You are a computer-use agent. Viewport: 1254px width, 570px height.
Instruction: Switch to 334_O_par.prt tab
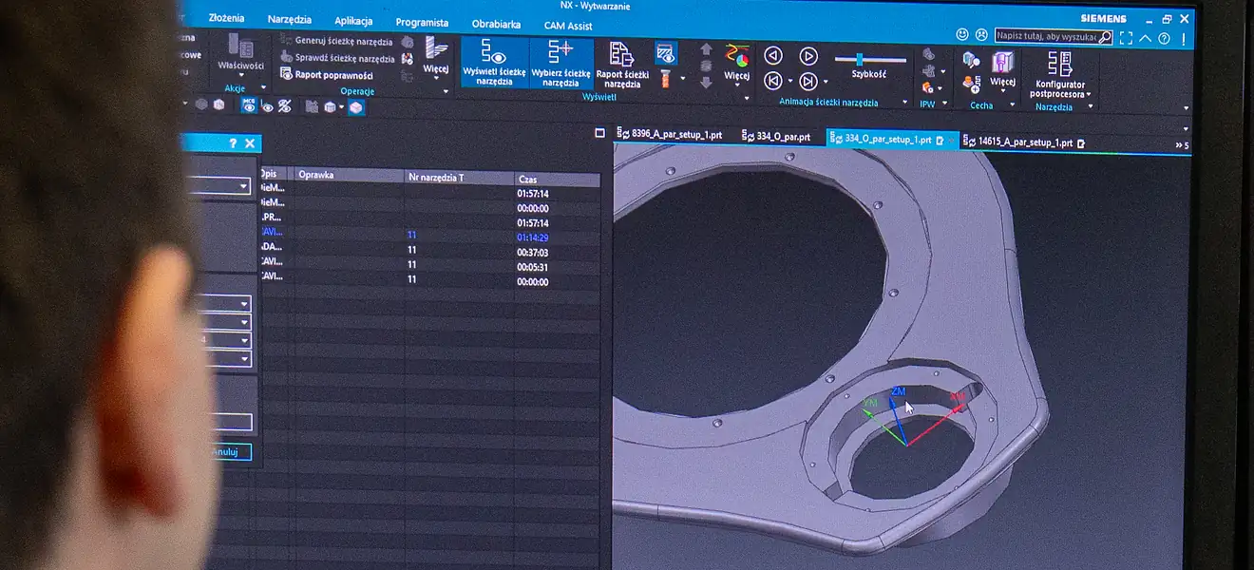click(776, 137)
